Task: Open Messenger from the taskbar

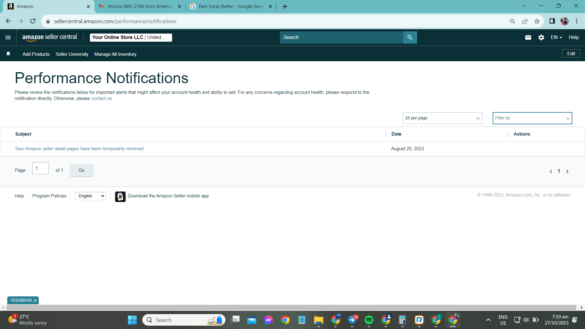Action: pos(268,320)
